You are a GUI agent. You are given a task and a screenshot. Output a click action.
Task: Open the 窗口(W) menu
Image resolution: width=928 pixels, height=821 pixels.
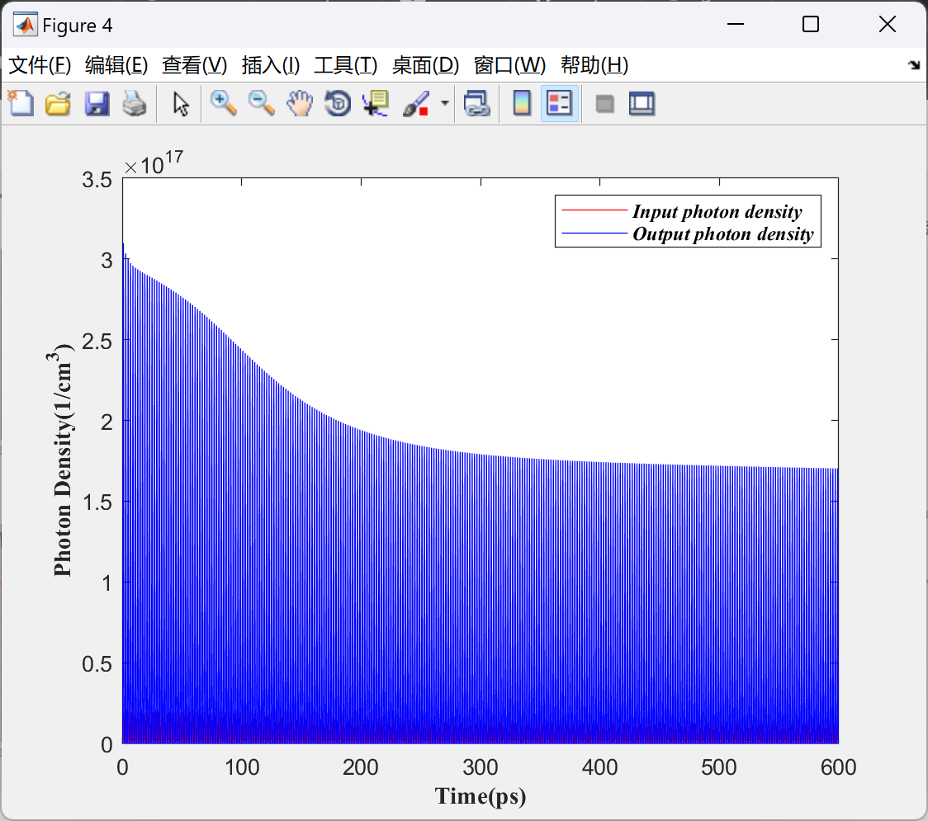(x=509, y=65)
